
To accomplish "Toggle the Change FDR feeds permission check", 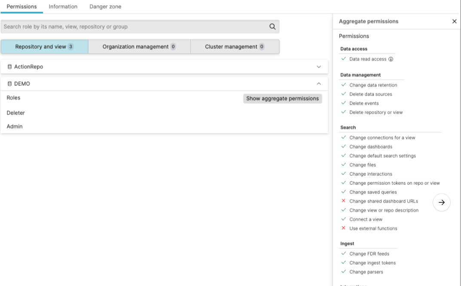I will [343, 253].
